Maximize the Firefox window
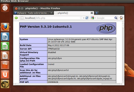Image resolution: width=134 pixels, height=92 pixels. pos(22,8)
